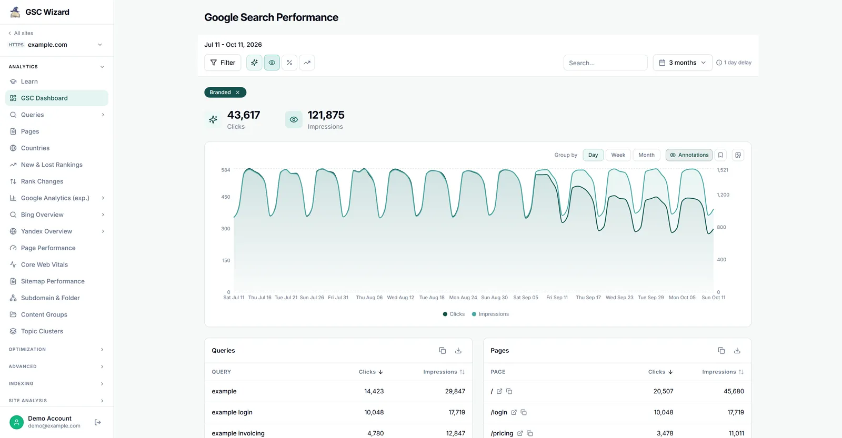Image resolution: width=842 pixels, height=438 pixels.
Task: Copy the homepage / row URL
Action: click(x=509, y=391)
